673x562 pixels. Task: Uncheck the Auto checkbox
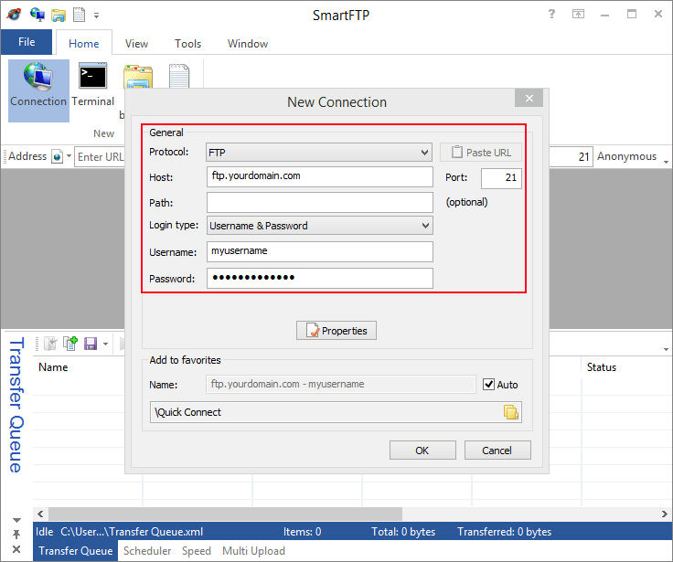pyautogui.click(x=488, y=384)
